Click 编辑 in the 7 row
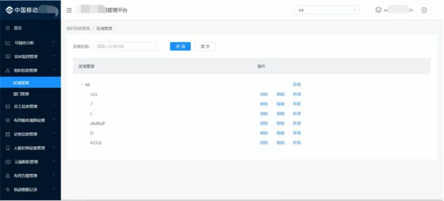Image resolution: width=444 pixels, height=201 pixels. tap(280, 104)
